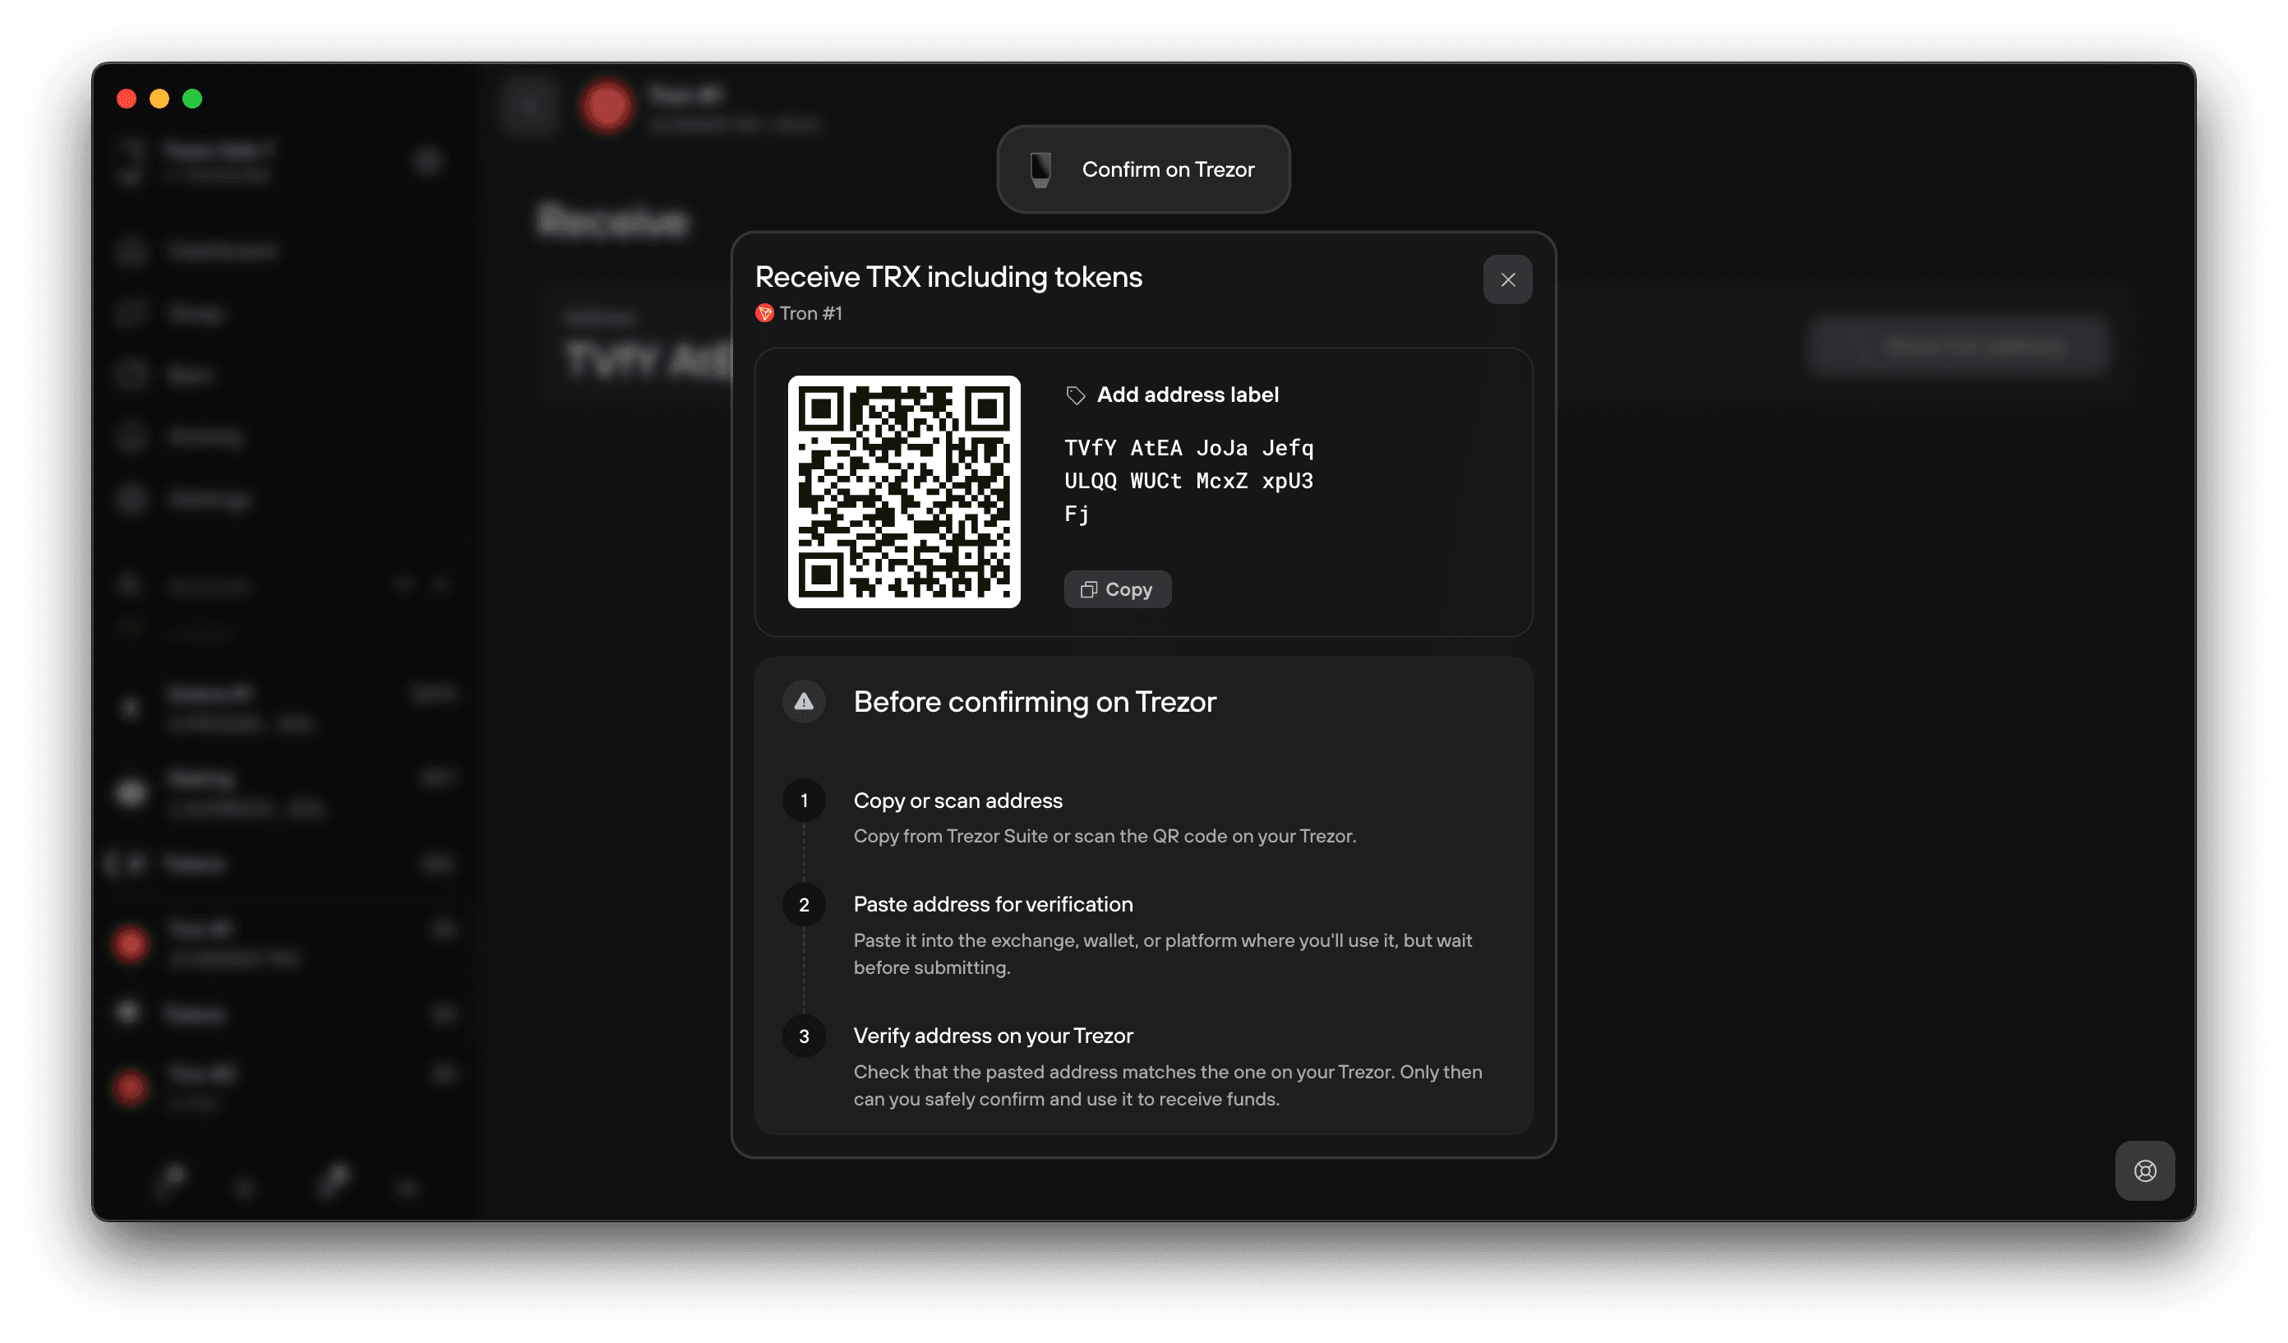Click 'Copy or scan address' step title

(958, 800)
